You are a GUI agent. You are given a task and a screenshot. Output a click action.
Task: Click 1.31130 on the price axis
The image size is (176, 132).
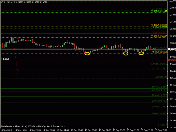pyautogui.click(x=172, y=22)
